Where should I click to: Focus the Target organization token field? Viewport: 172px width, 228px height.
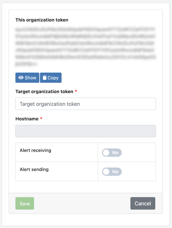pyautogui.click(x=86, y=104)
